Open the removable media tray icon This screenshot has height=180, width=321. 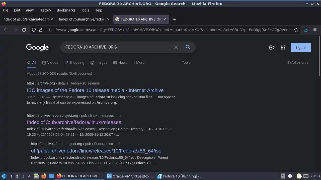[x=282, y=176]
